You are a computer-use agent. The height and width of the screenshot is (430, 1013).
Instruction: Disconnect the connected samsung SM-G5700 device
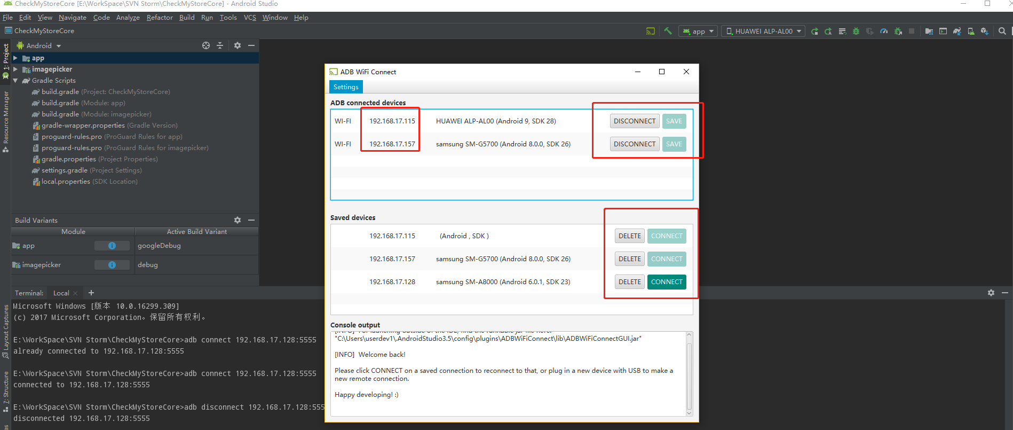[635, 144]
